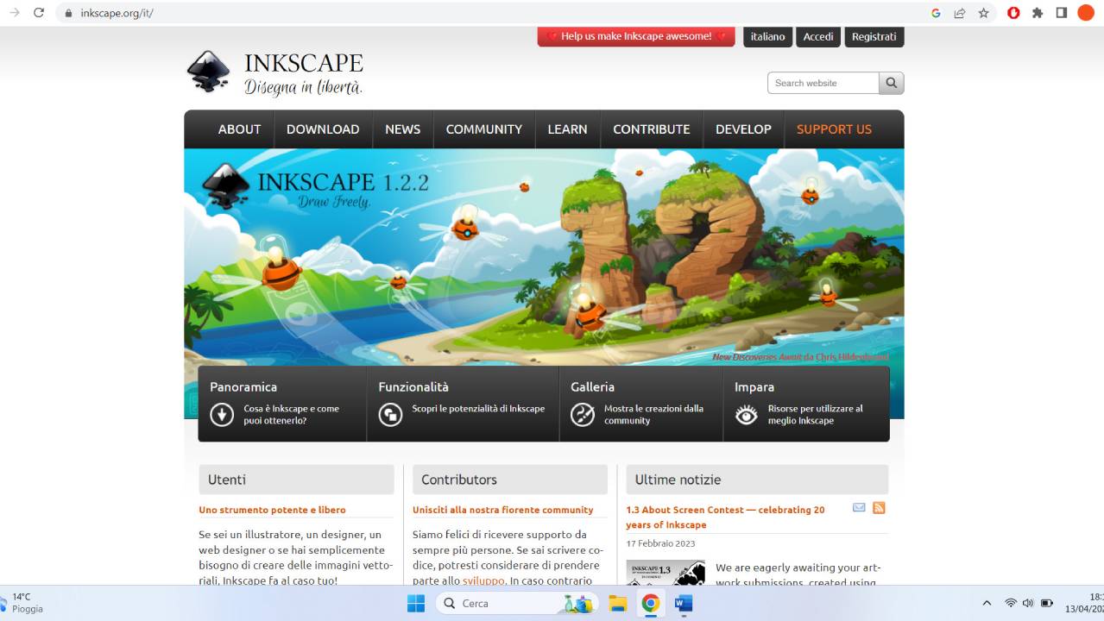
Task: Click the Panoramica heading link
Action: pyautogui.click(x=243, y=387)
